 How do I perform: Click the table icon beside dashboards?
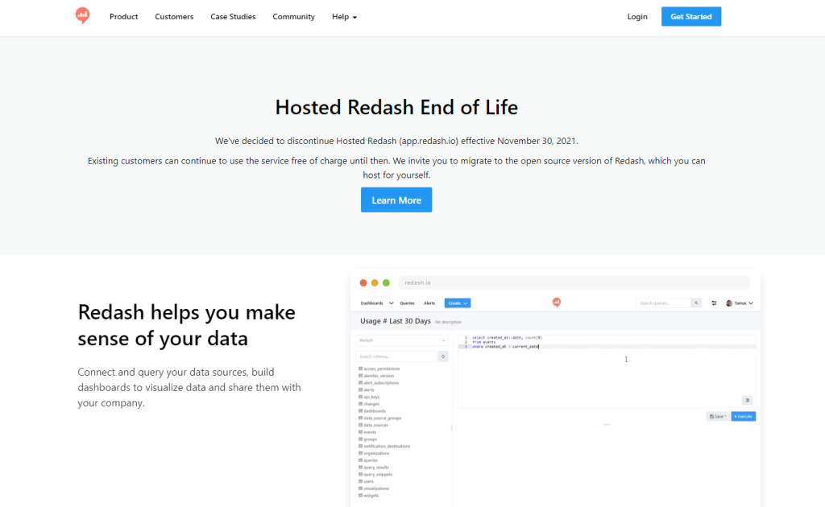pyautogui.click(x=360, y=411)
